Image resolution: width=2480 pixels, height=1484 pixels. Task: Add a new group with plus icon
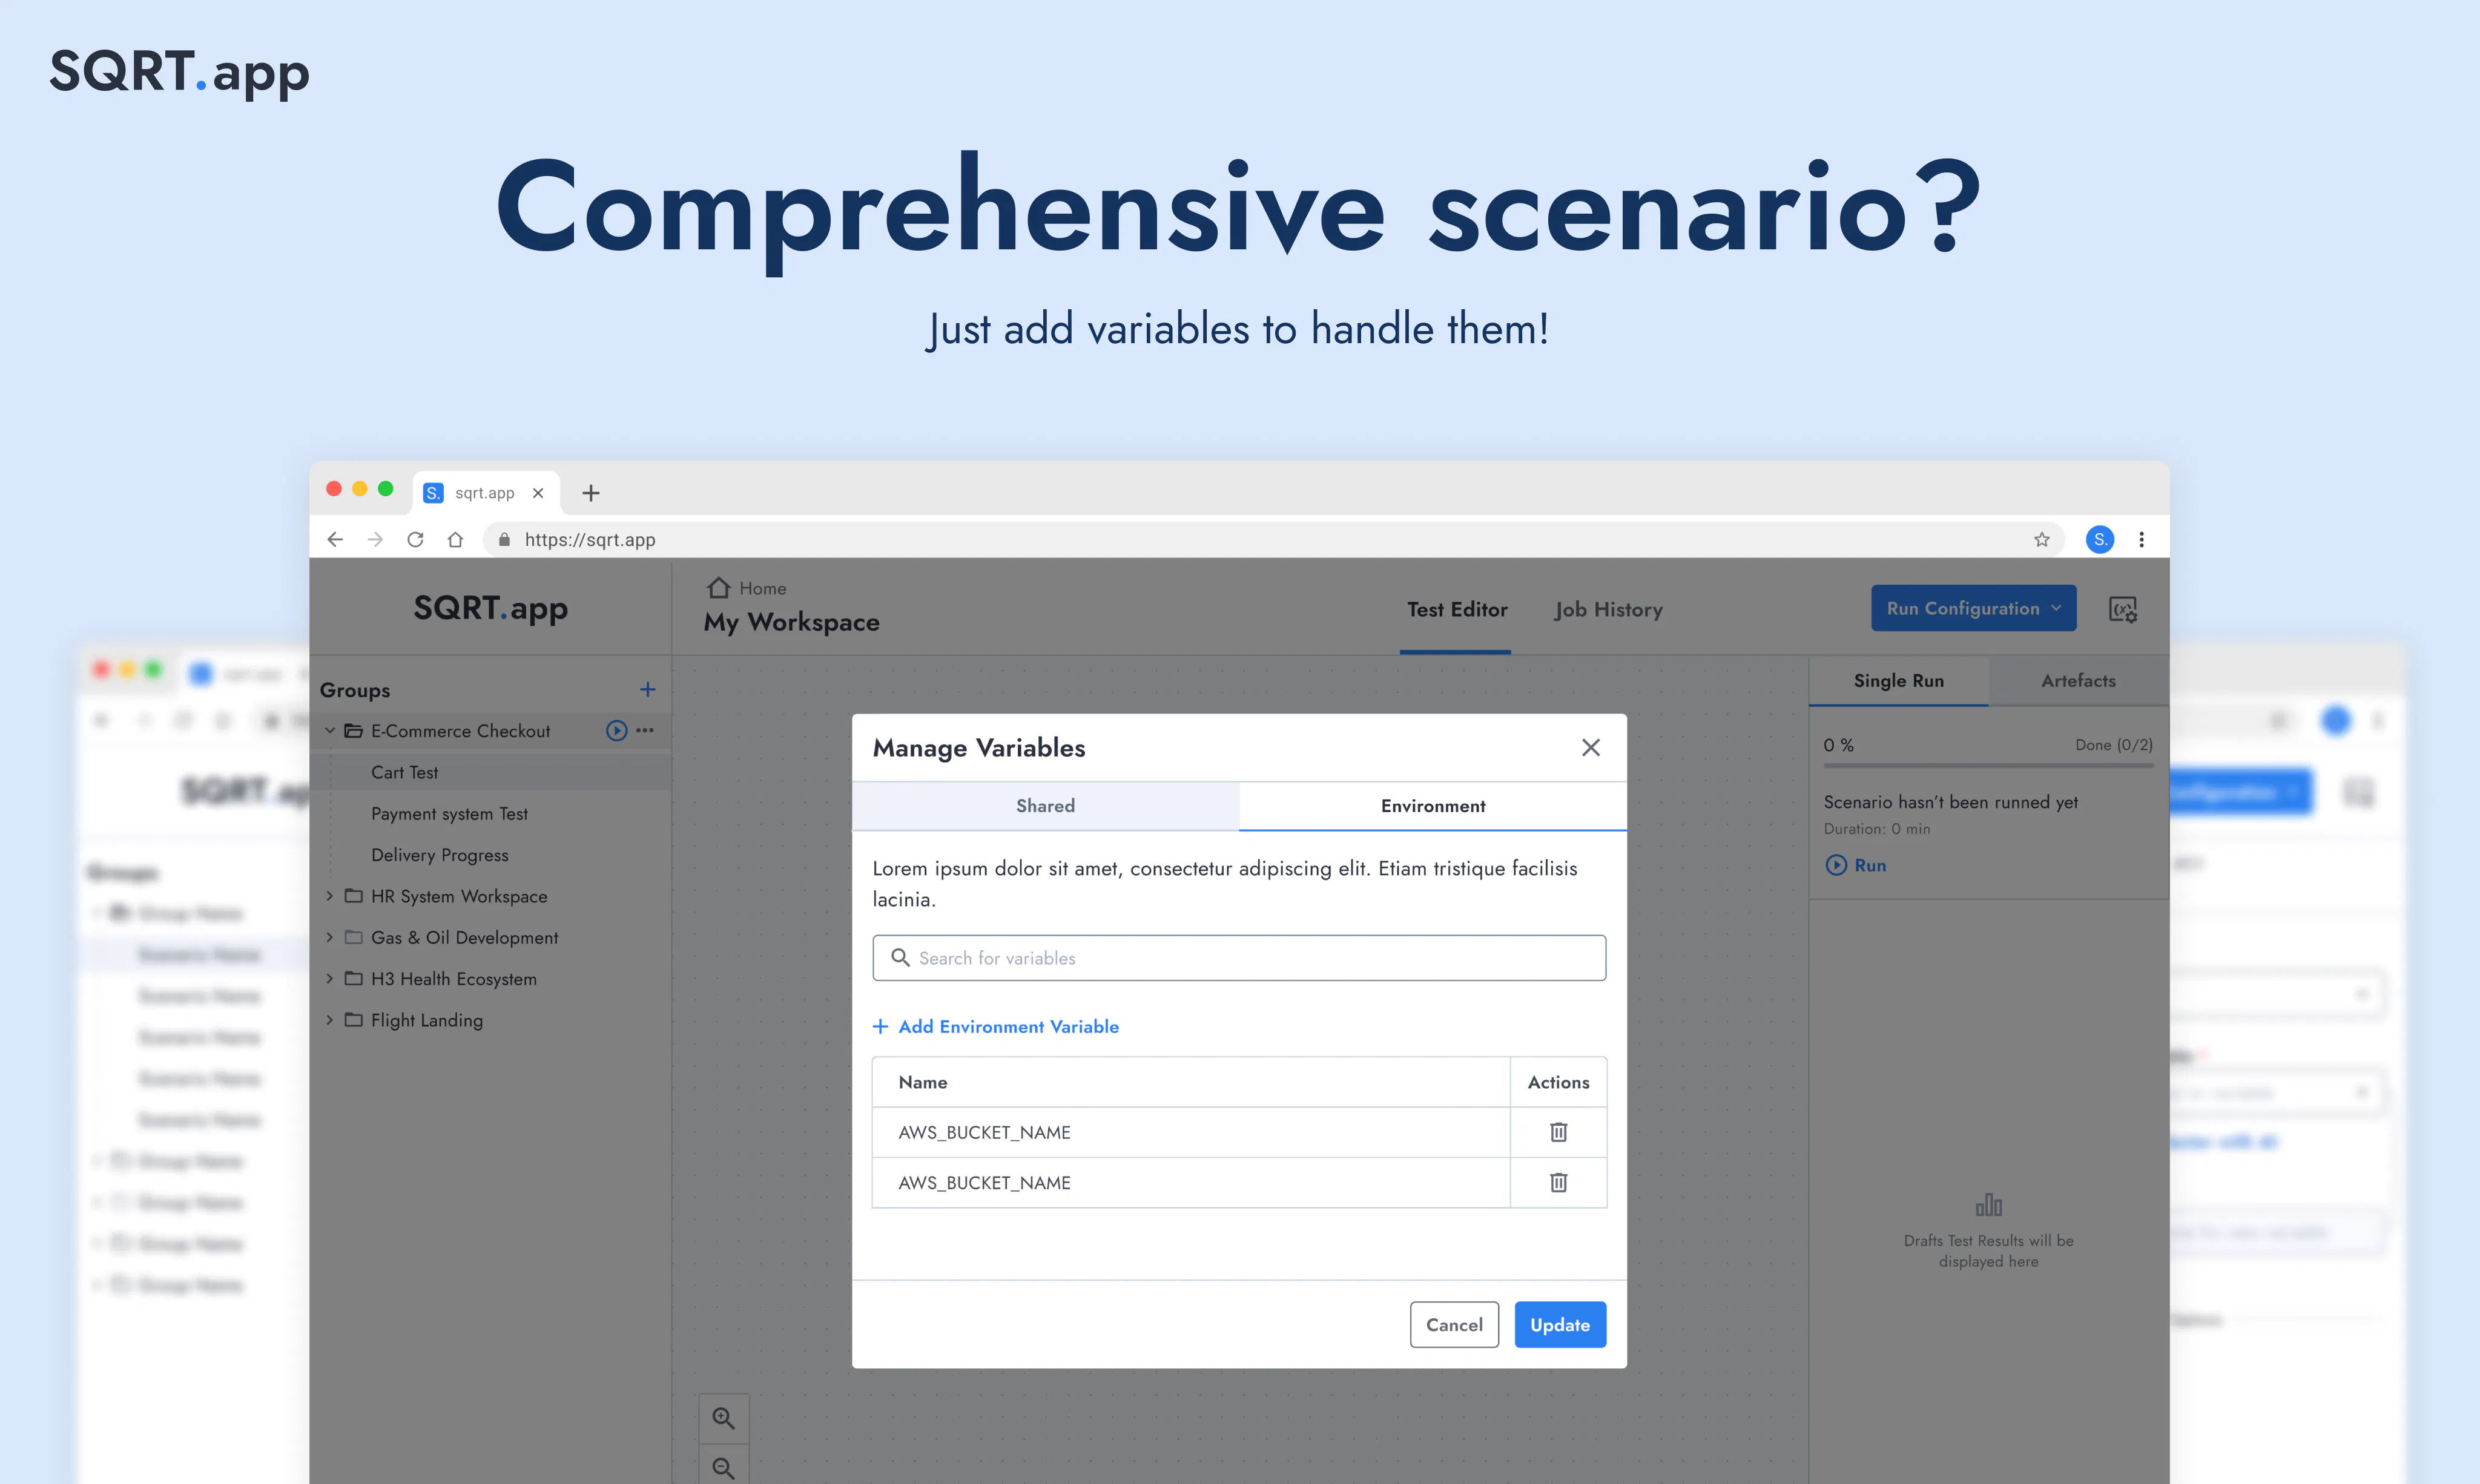(647, 690)
